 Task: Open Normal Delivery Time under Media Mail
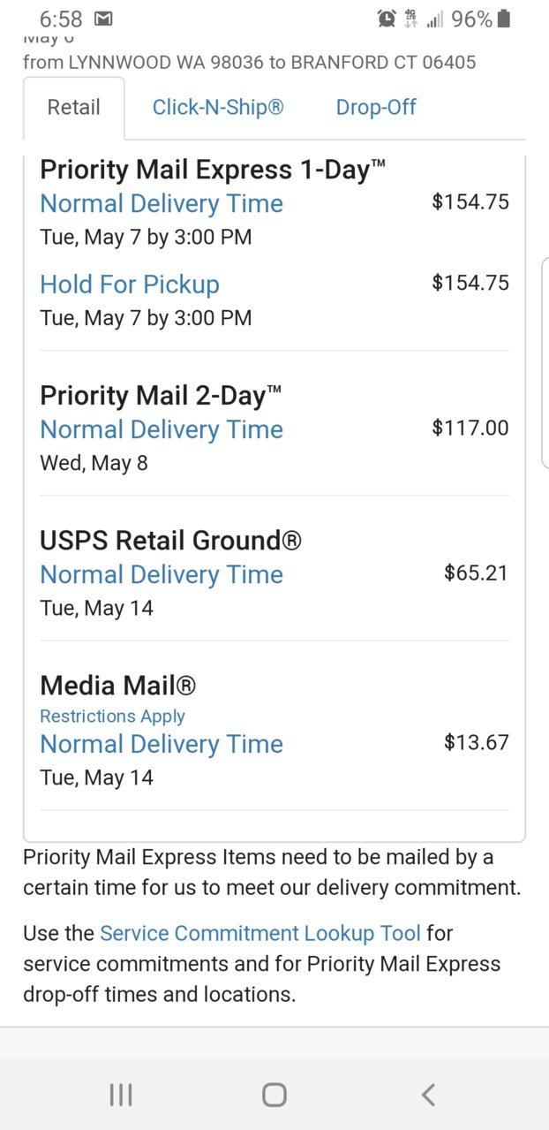point(162,744)
